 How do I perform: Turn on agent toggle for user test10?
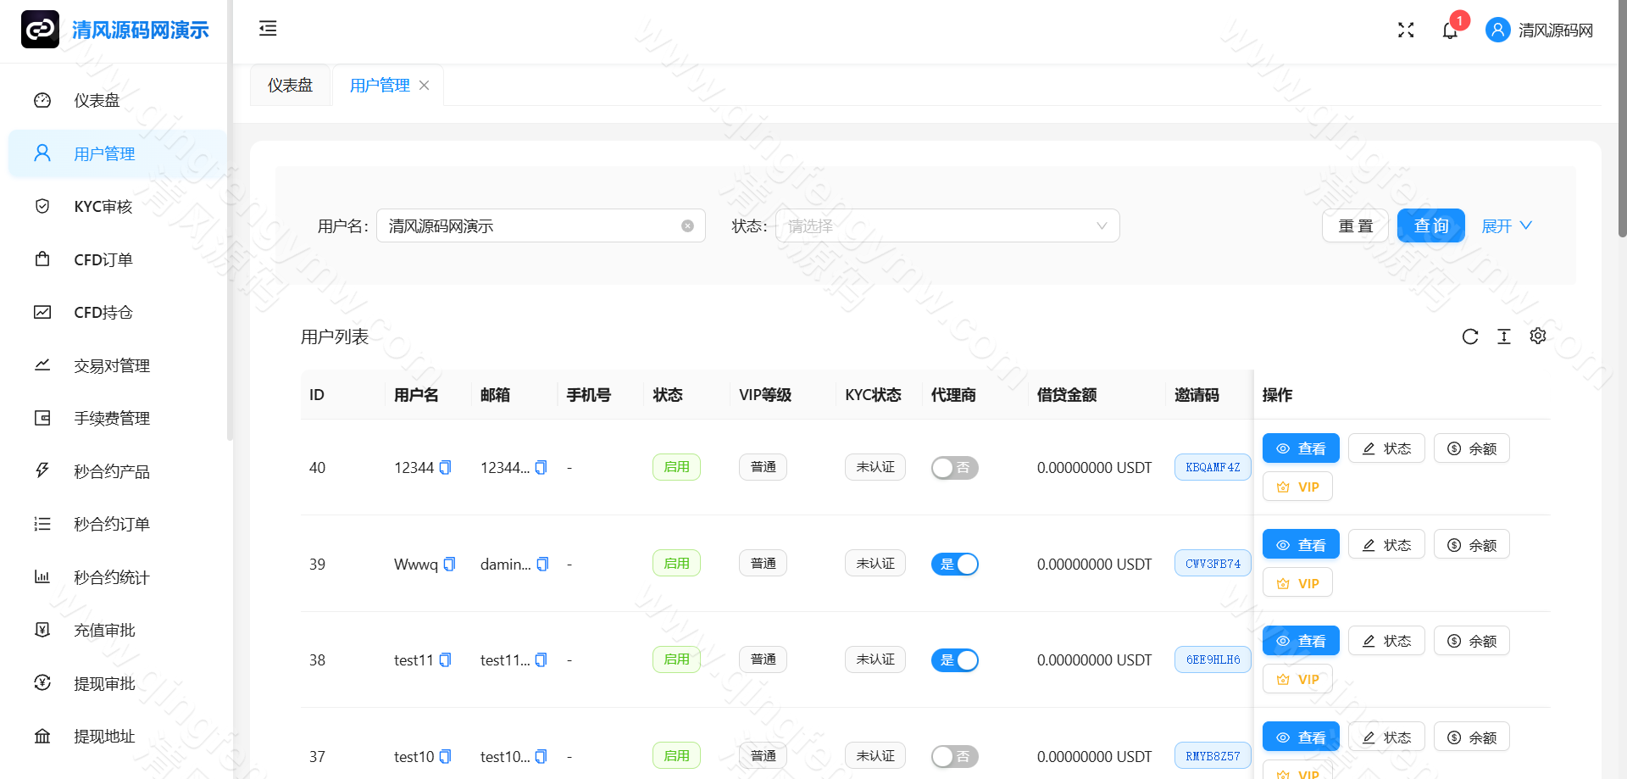(x=954, y=755)
